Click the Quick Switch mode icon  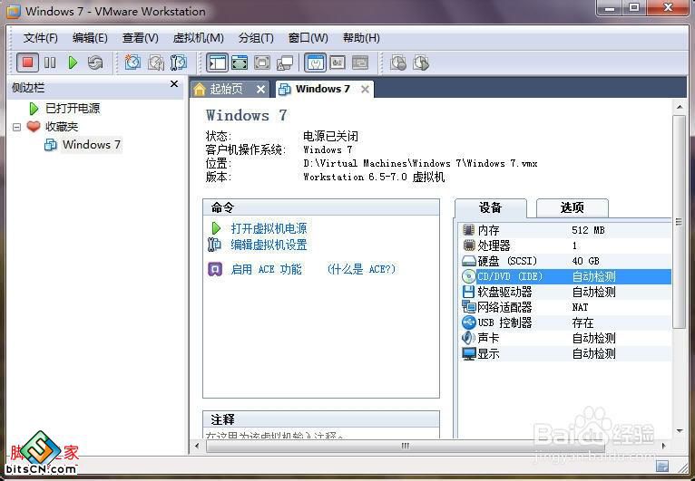(x=240, y=63)
